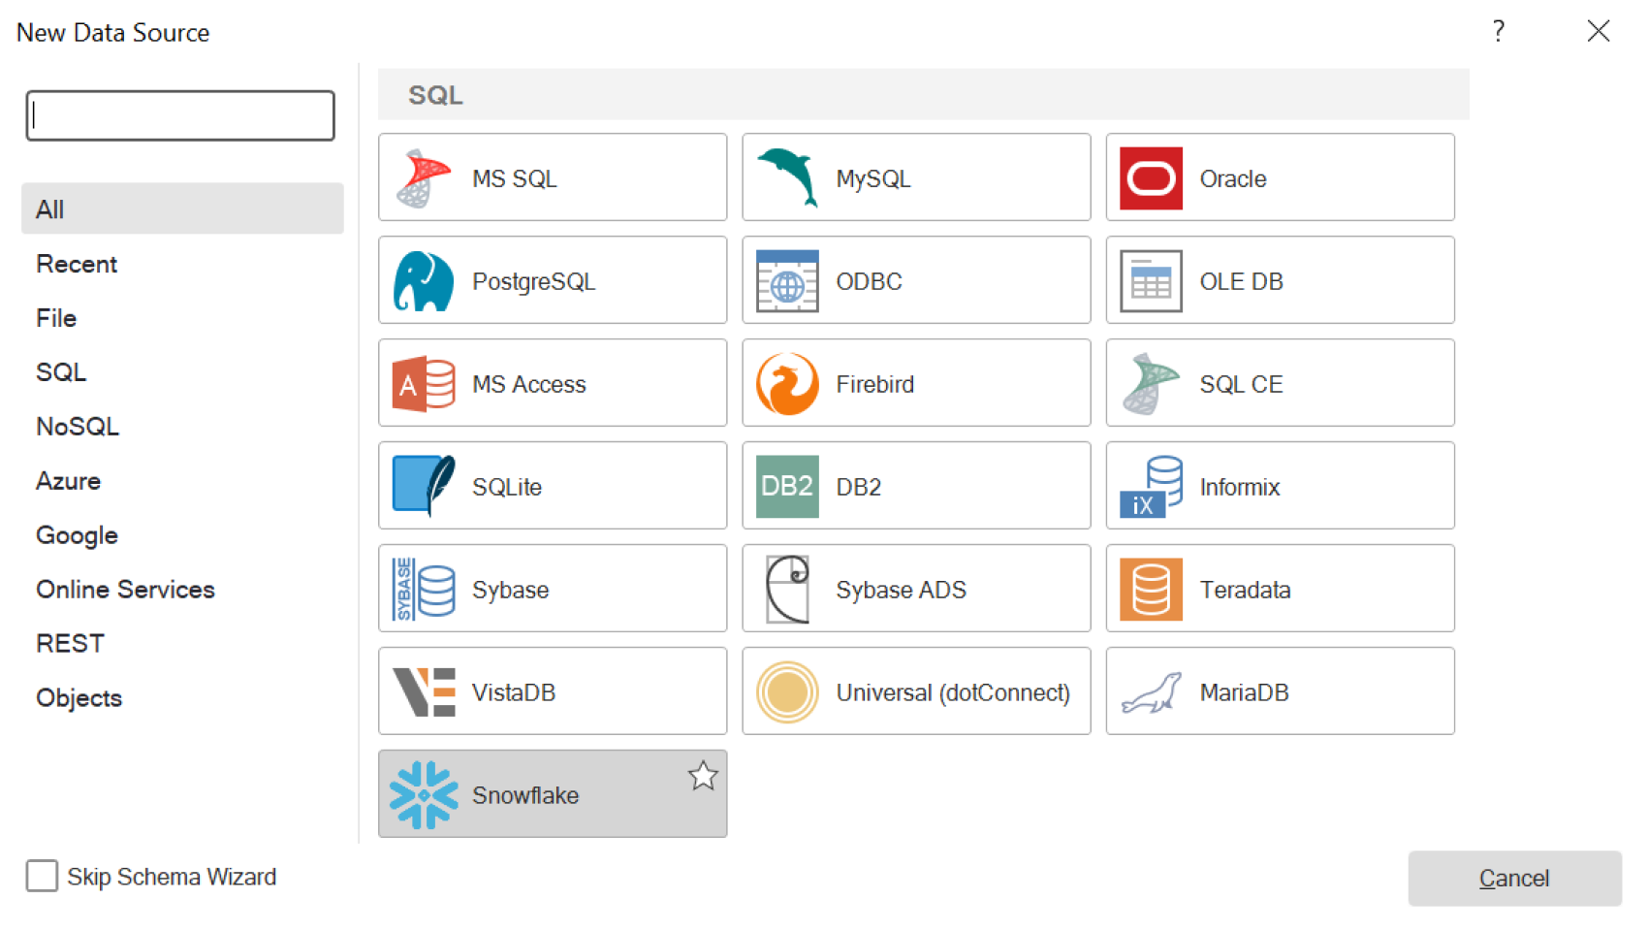Choose the Oracle red logo icon

pyautogui.click(x=1151, y=178)
